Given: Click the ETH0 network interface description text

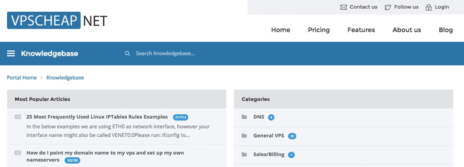Looking at the screenshot, I should coord(118,131).
